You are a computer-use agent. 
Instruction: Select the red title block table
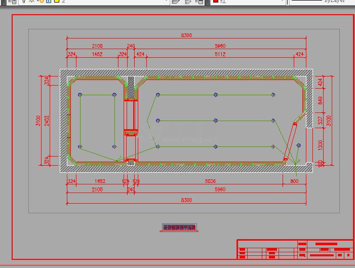[295, 249]
